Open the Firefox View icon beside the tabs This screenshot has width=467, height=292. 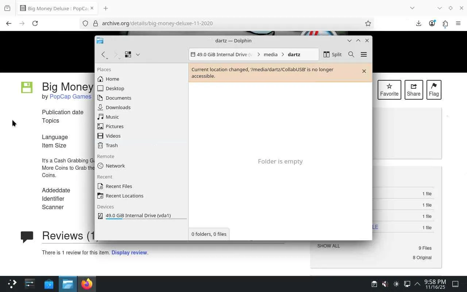click(x=7, y=8)
